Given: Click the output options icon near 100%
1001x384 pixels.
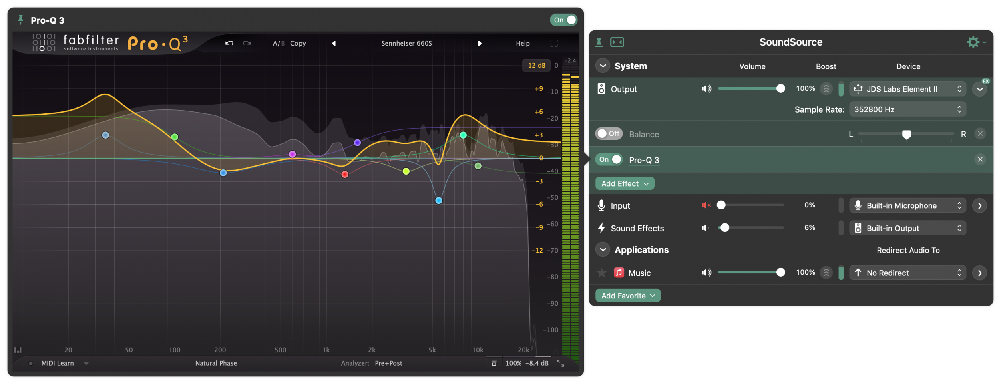Looking at the screenshot, I should [x=494, y=363].
